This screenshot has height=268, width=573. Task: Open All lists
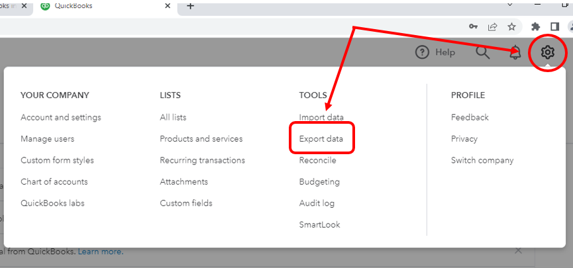point(173,118)
